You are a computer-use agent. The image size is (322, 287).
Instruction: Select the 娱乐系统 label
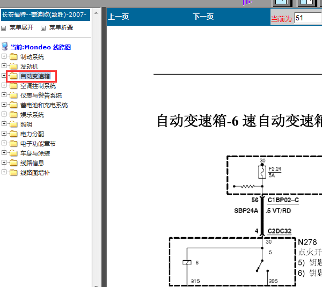pyautogui.click(x=32, y=115)
